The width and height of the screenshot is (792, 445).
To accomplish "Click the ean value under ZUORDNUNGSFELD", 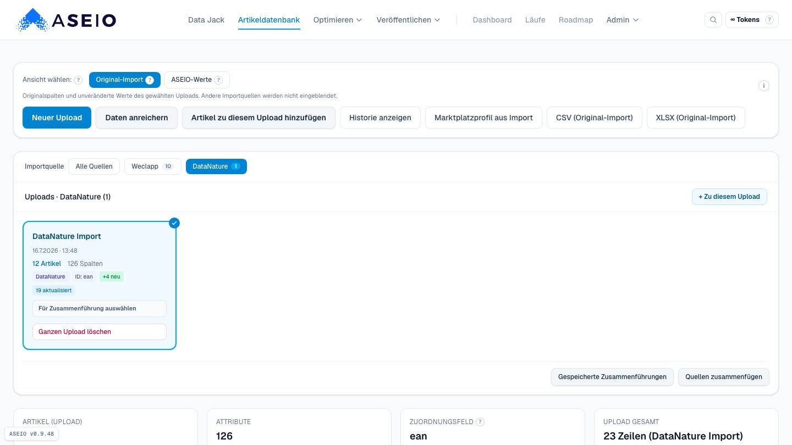I will coord(419,436).
